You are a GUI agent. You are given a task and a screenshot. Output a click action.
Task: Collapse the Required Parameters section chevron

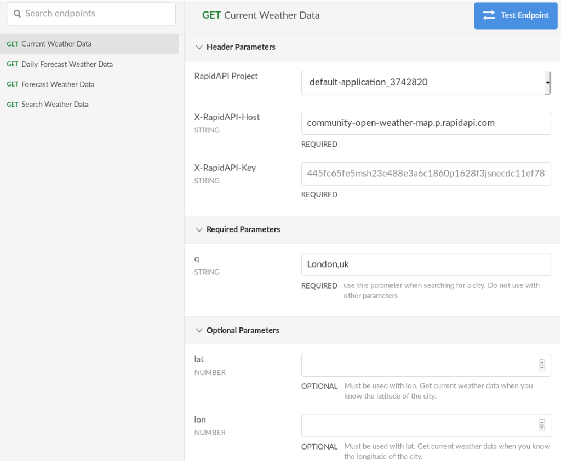199,229
